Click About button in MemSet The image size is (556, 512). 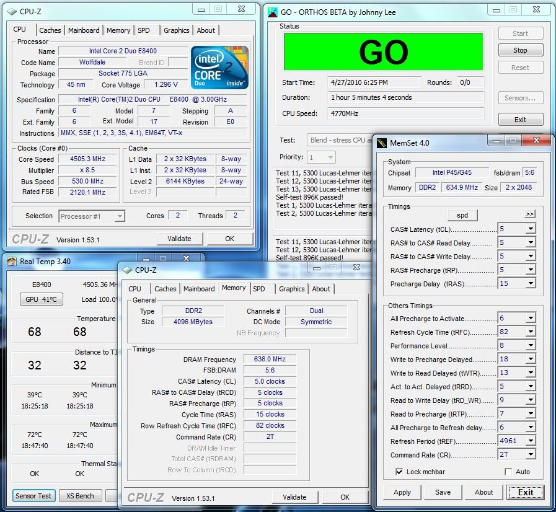[483, 493]
